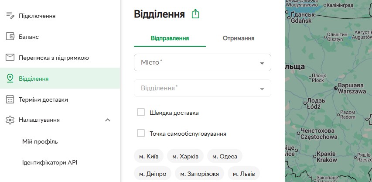The width and height of the screenshot is (372, 182).
Task: Click Ченстохова Częstochowa on the map
Action: coord(319,134)
